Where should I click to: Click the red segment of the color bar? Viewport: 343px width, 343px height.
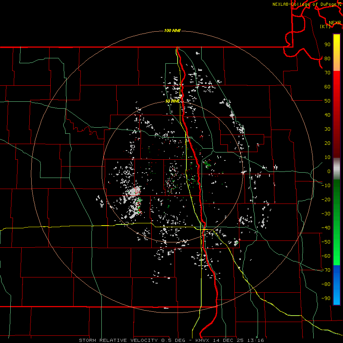click(337, 114)
